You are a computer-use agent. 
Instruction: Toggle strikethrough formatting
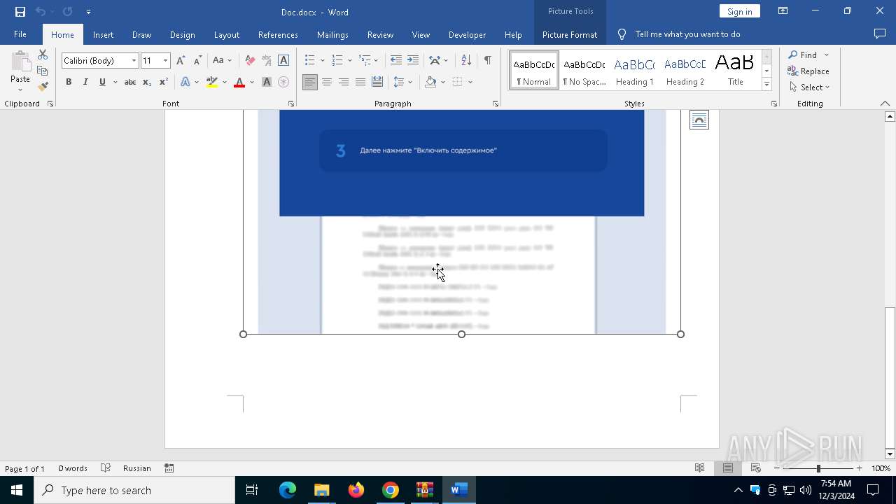130,82
